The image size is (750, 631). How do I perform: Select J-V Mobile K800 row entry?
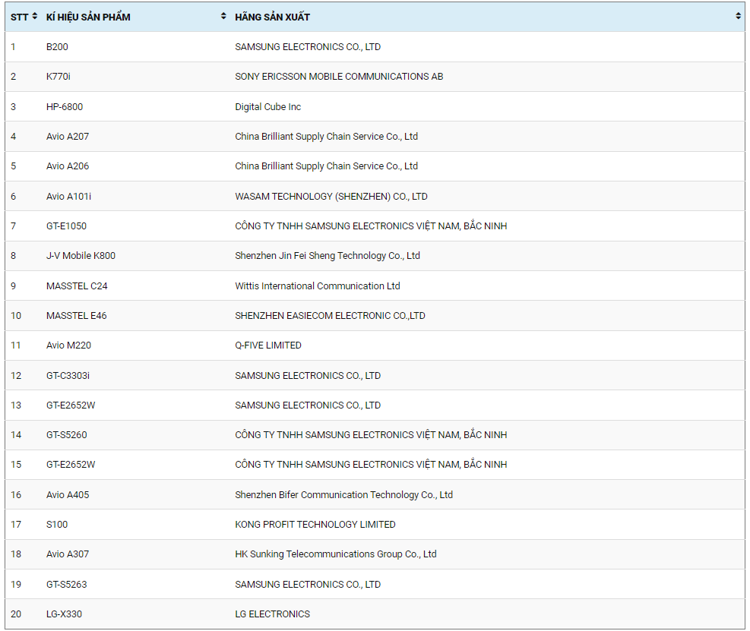[x=81, y=256]
